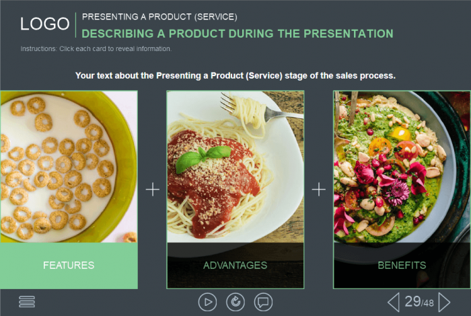Click the bold sales process stage text
Image resolution: width=471 pixels, height=316 pixels.
(x=235, y=75)
